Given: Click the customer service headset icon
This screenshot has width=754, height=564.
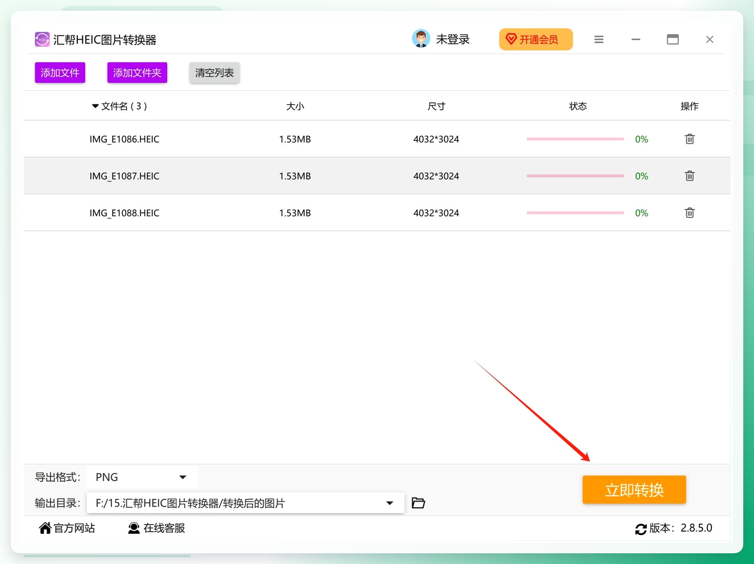Looking at the screenshot, I should point(134,528).
